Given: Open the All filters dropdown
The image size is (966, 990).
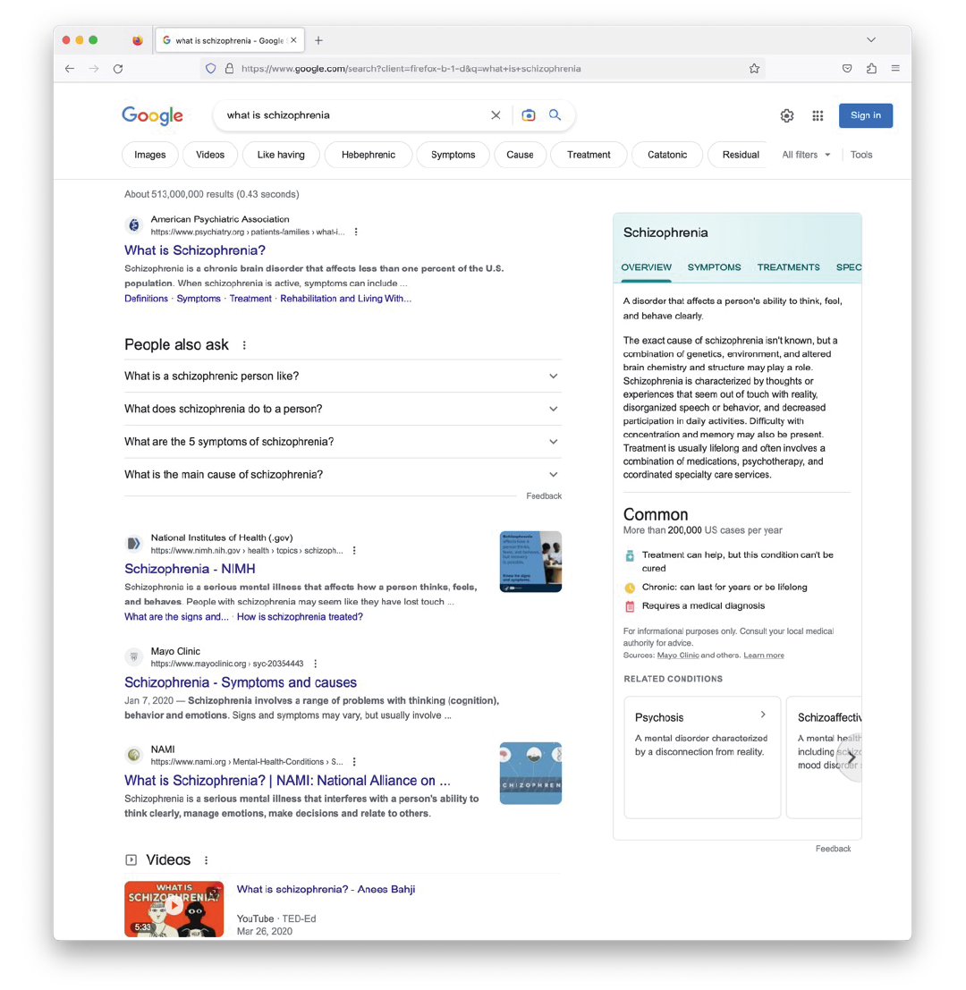Looking at the screenshot, I should (806, 155).
